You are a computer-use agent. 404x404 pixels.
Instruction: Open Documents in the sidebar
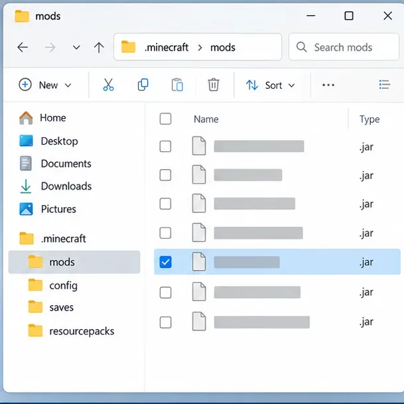pyautogui.click(x=56, y=164)
